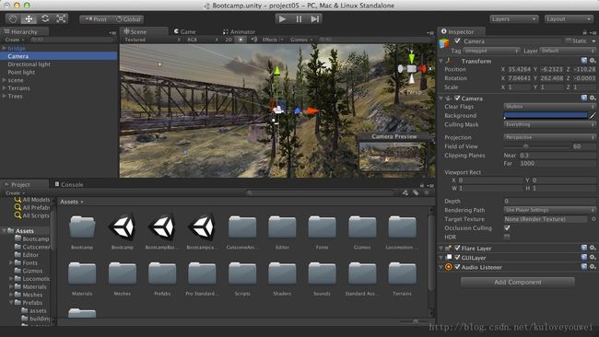Toggle the GUILayer component checkbox

pyautogui.click(x=457, y=258)
